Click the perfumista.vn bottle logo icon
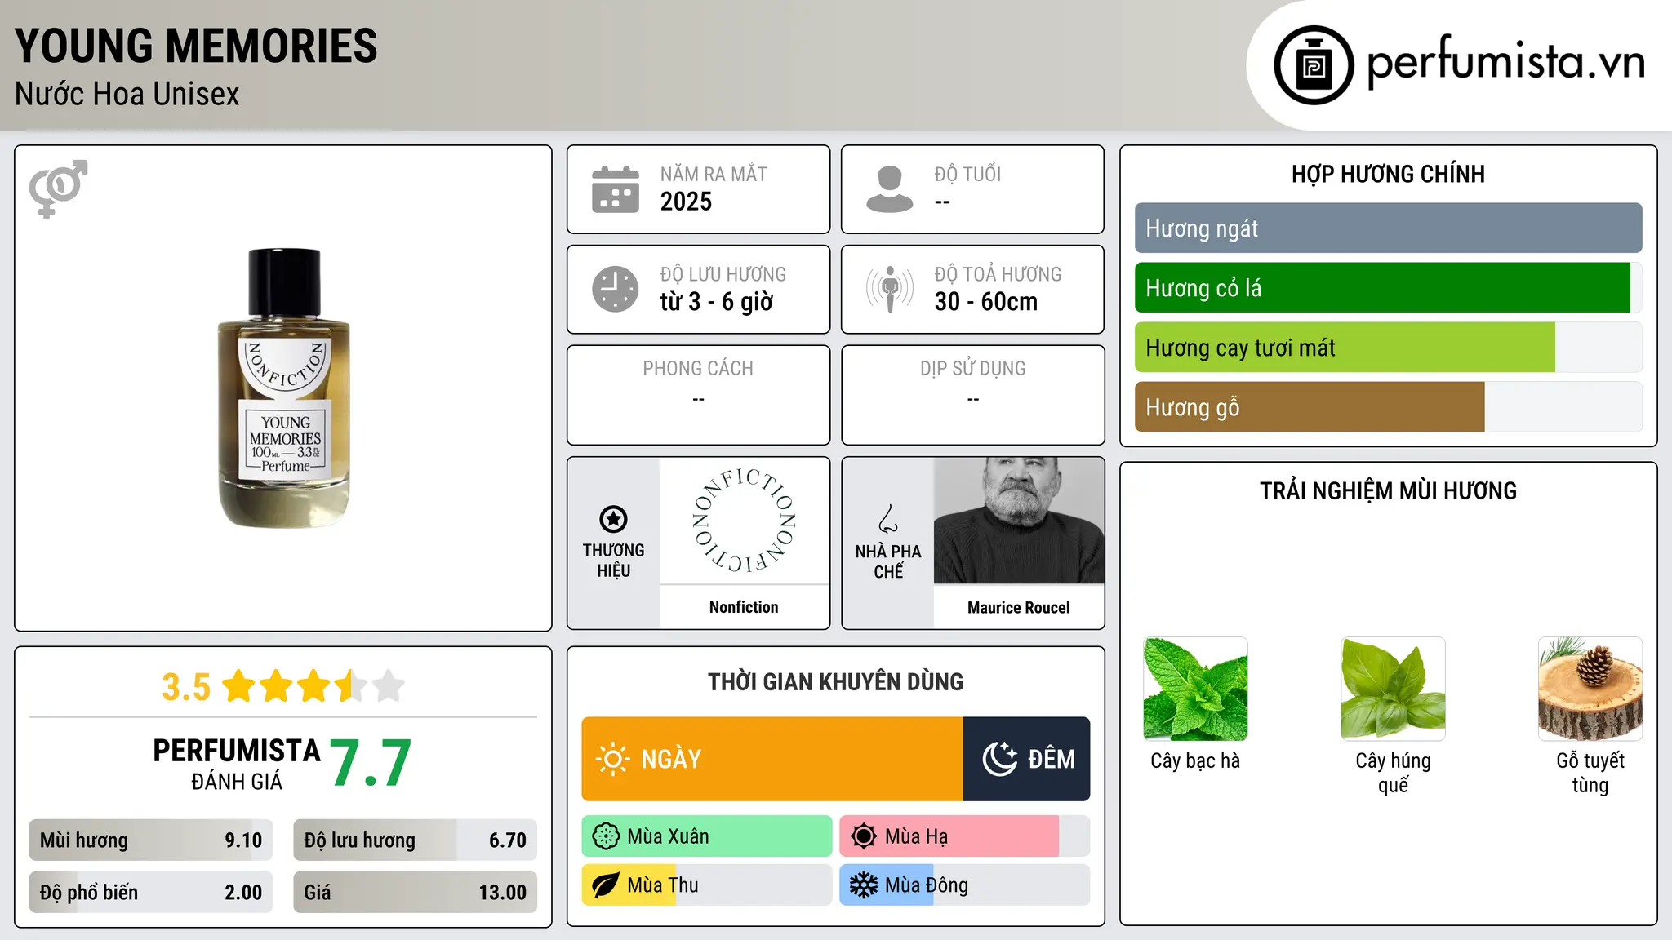Screen dimensions: 1672x940 point(1314,65)
